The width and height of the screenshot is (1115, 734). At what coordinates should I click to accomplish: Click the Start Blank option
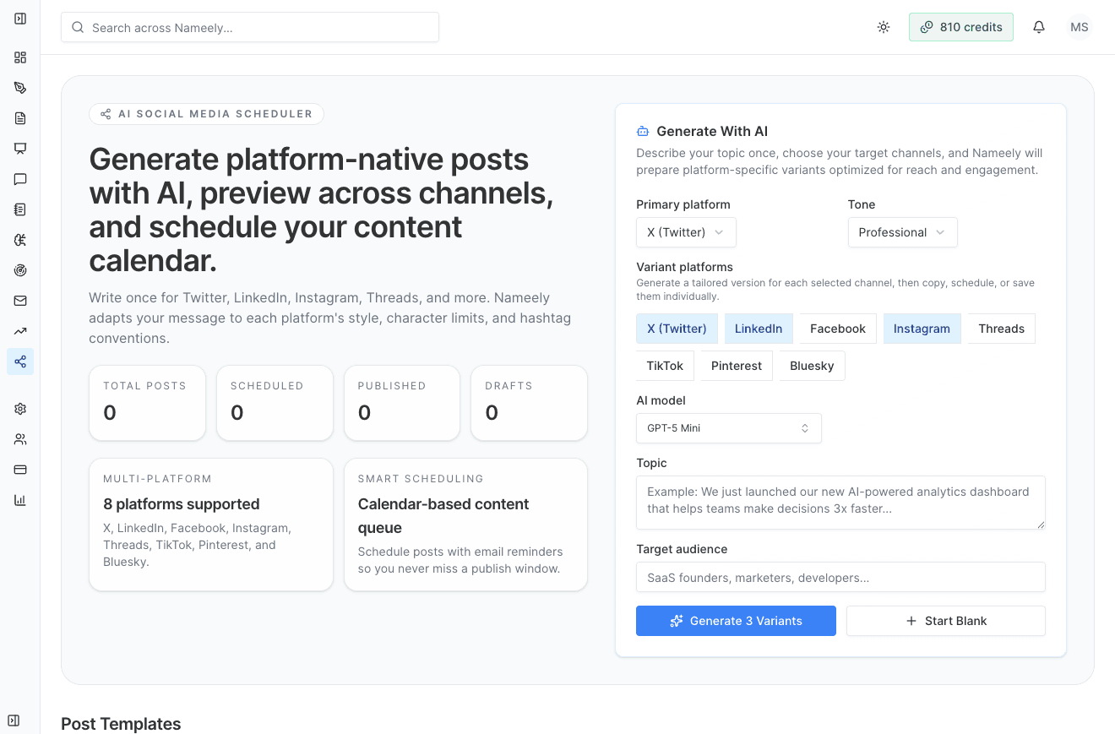pos(945,620)
